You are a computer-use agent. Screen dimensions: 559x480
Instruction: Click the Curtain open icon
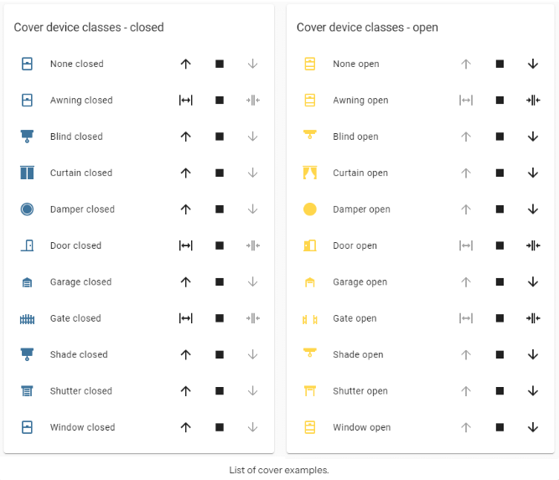[309, 173]
